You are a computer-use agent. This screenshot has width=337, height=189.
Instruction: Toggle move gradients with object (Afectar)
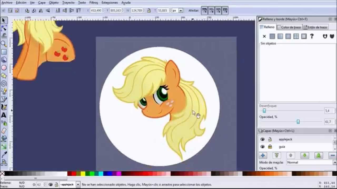tap(218, 11)
